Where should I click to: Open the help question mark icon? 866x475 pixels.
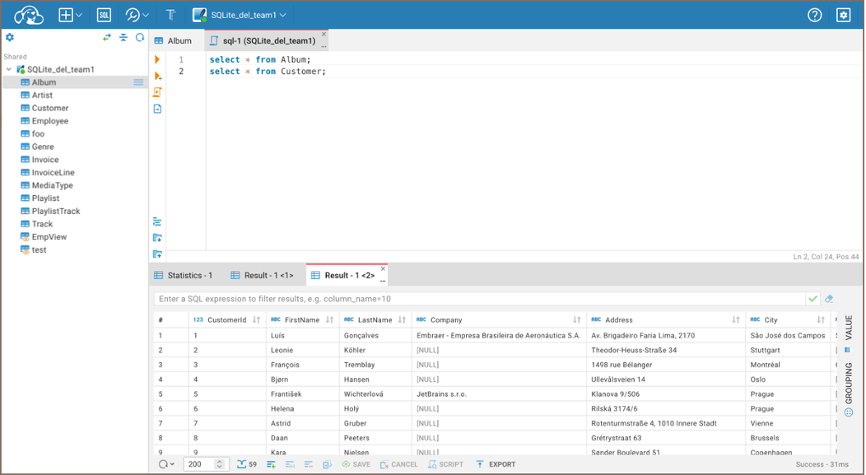(x=815, y=15)
